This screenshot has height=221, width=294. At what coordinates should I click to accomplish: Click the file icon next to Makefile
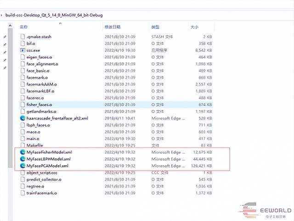click(x=23, y=145)
